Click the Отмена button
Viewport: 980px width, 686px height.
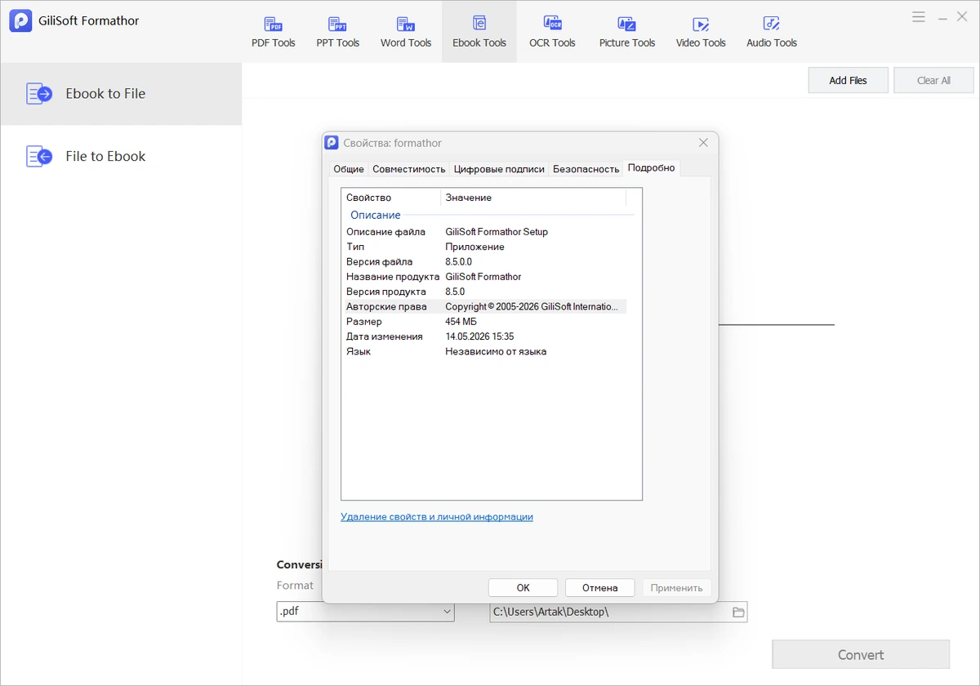click(599, 587)
